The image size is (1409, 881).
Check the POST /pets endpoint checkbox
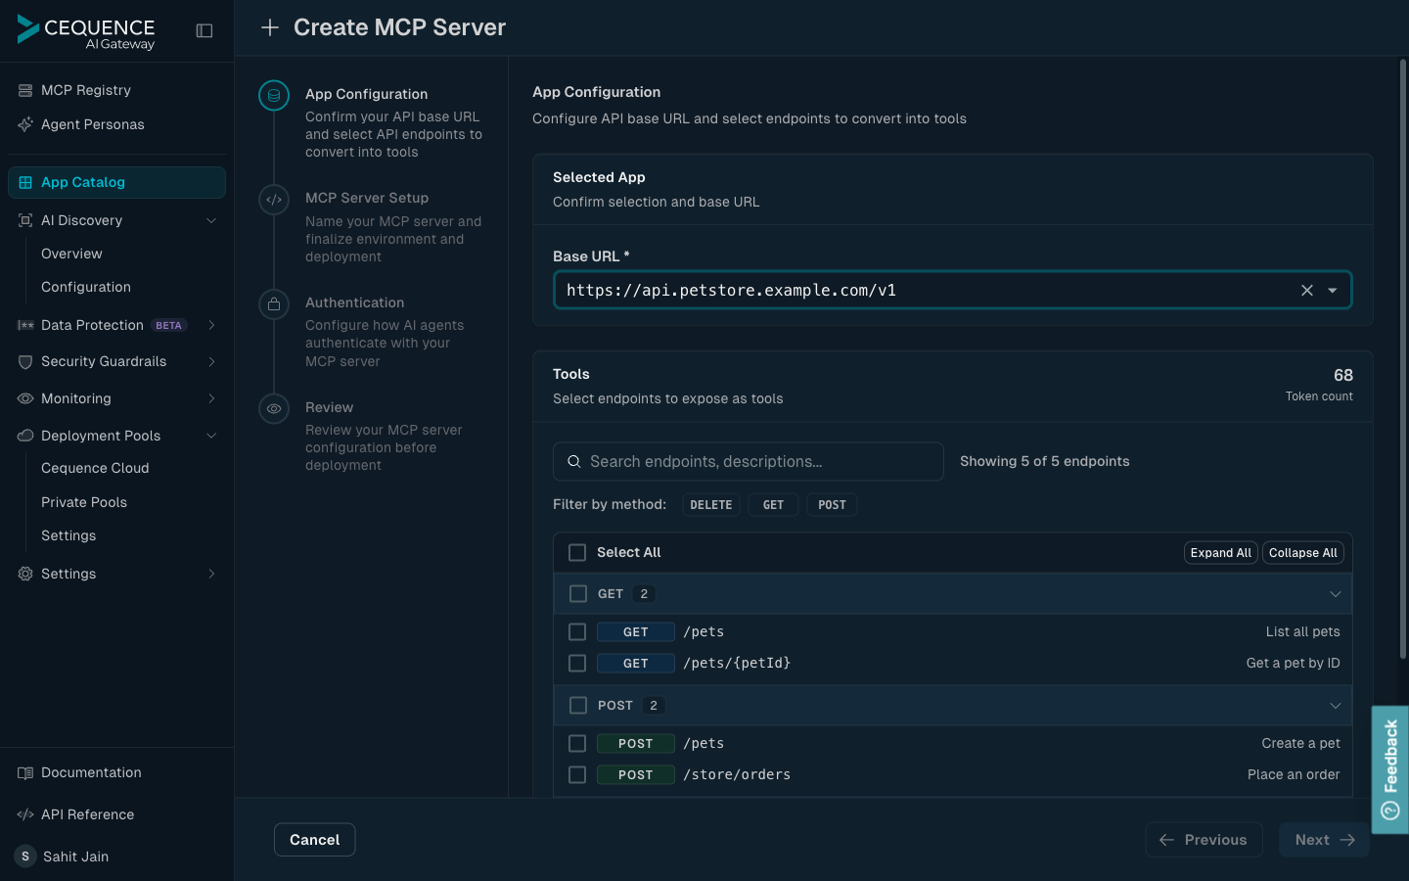(x=577, y=743)
